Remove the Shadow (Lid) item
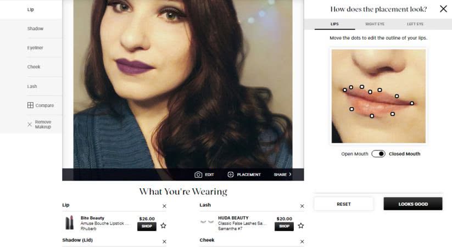Image resolution: width=452 pixels, height=247 pixels. (164, 242)
